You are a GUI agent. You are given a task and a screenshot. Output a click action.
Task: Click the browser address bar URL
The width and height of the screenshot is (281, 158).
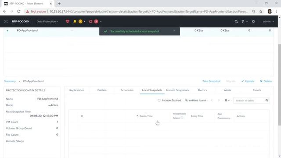(148, 11)
